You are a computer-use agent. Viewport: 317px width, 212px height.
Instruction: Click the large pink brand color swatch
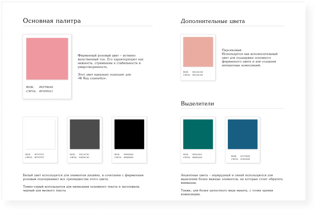tap(47, 59)
